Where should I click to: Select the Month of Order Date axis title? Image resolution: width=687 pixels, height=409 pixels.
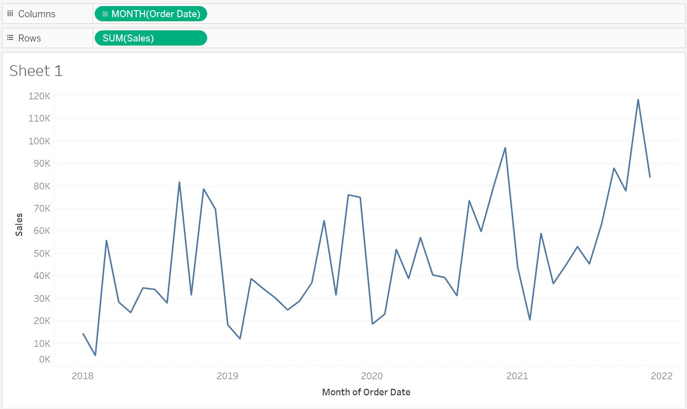[366, 392]
